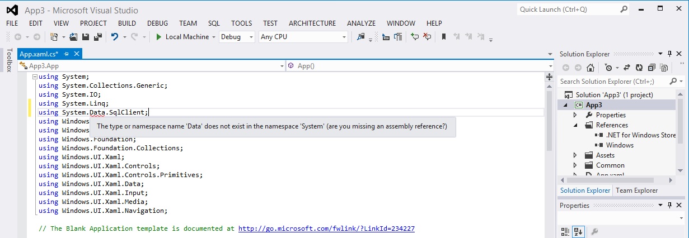Expand the Assets folder node
The image size is (689, 238).
tap(575, 155)
